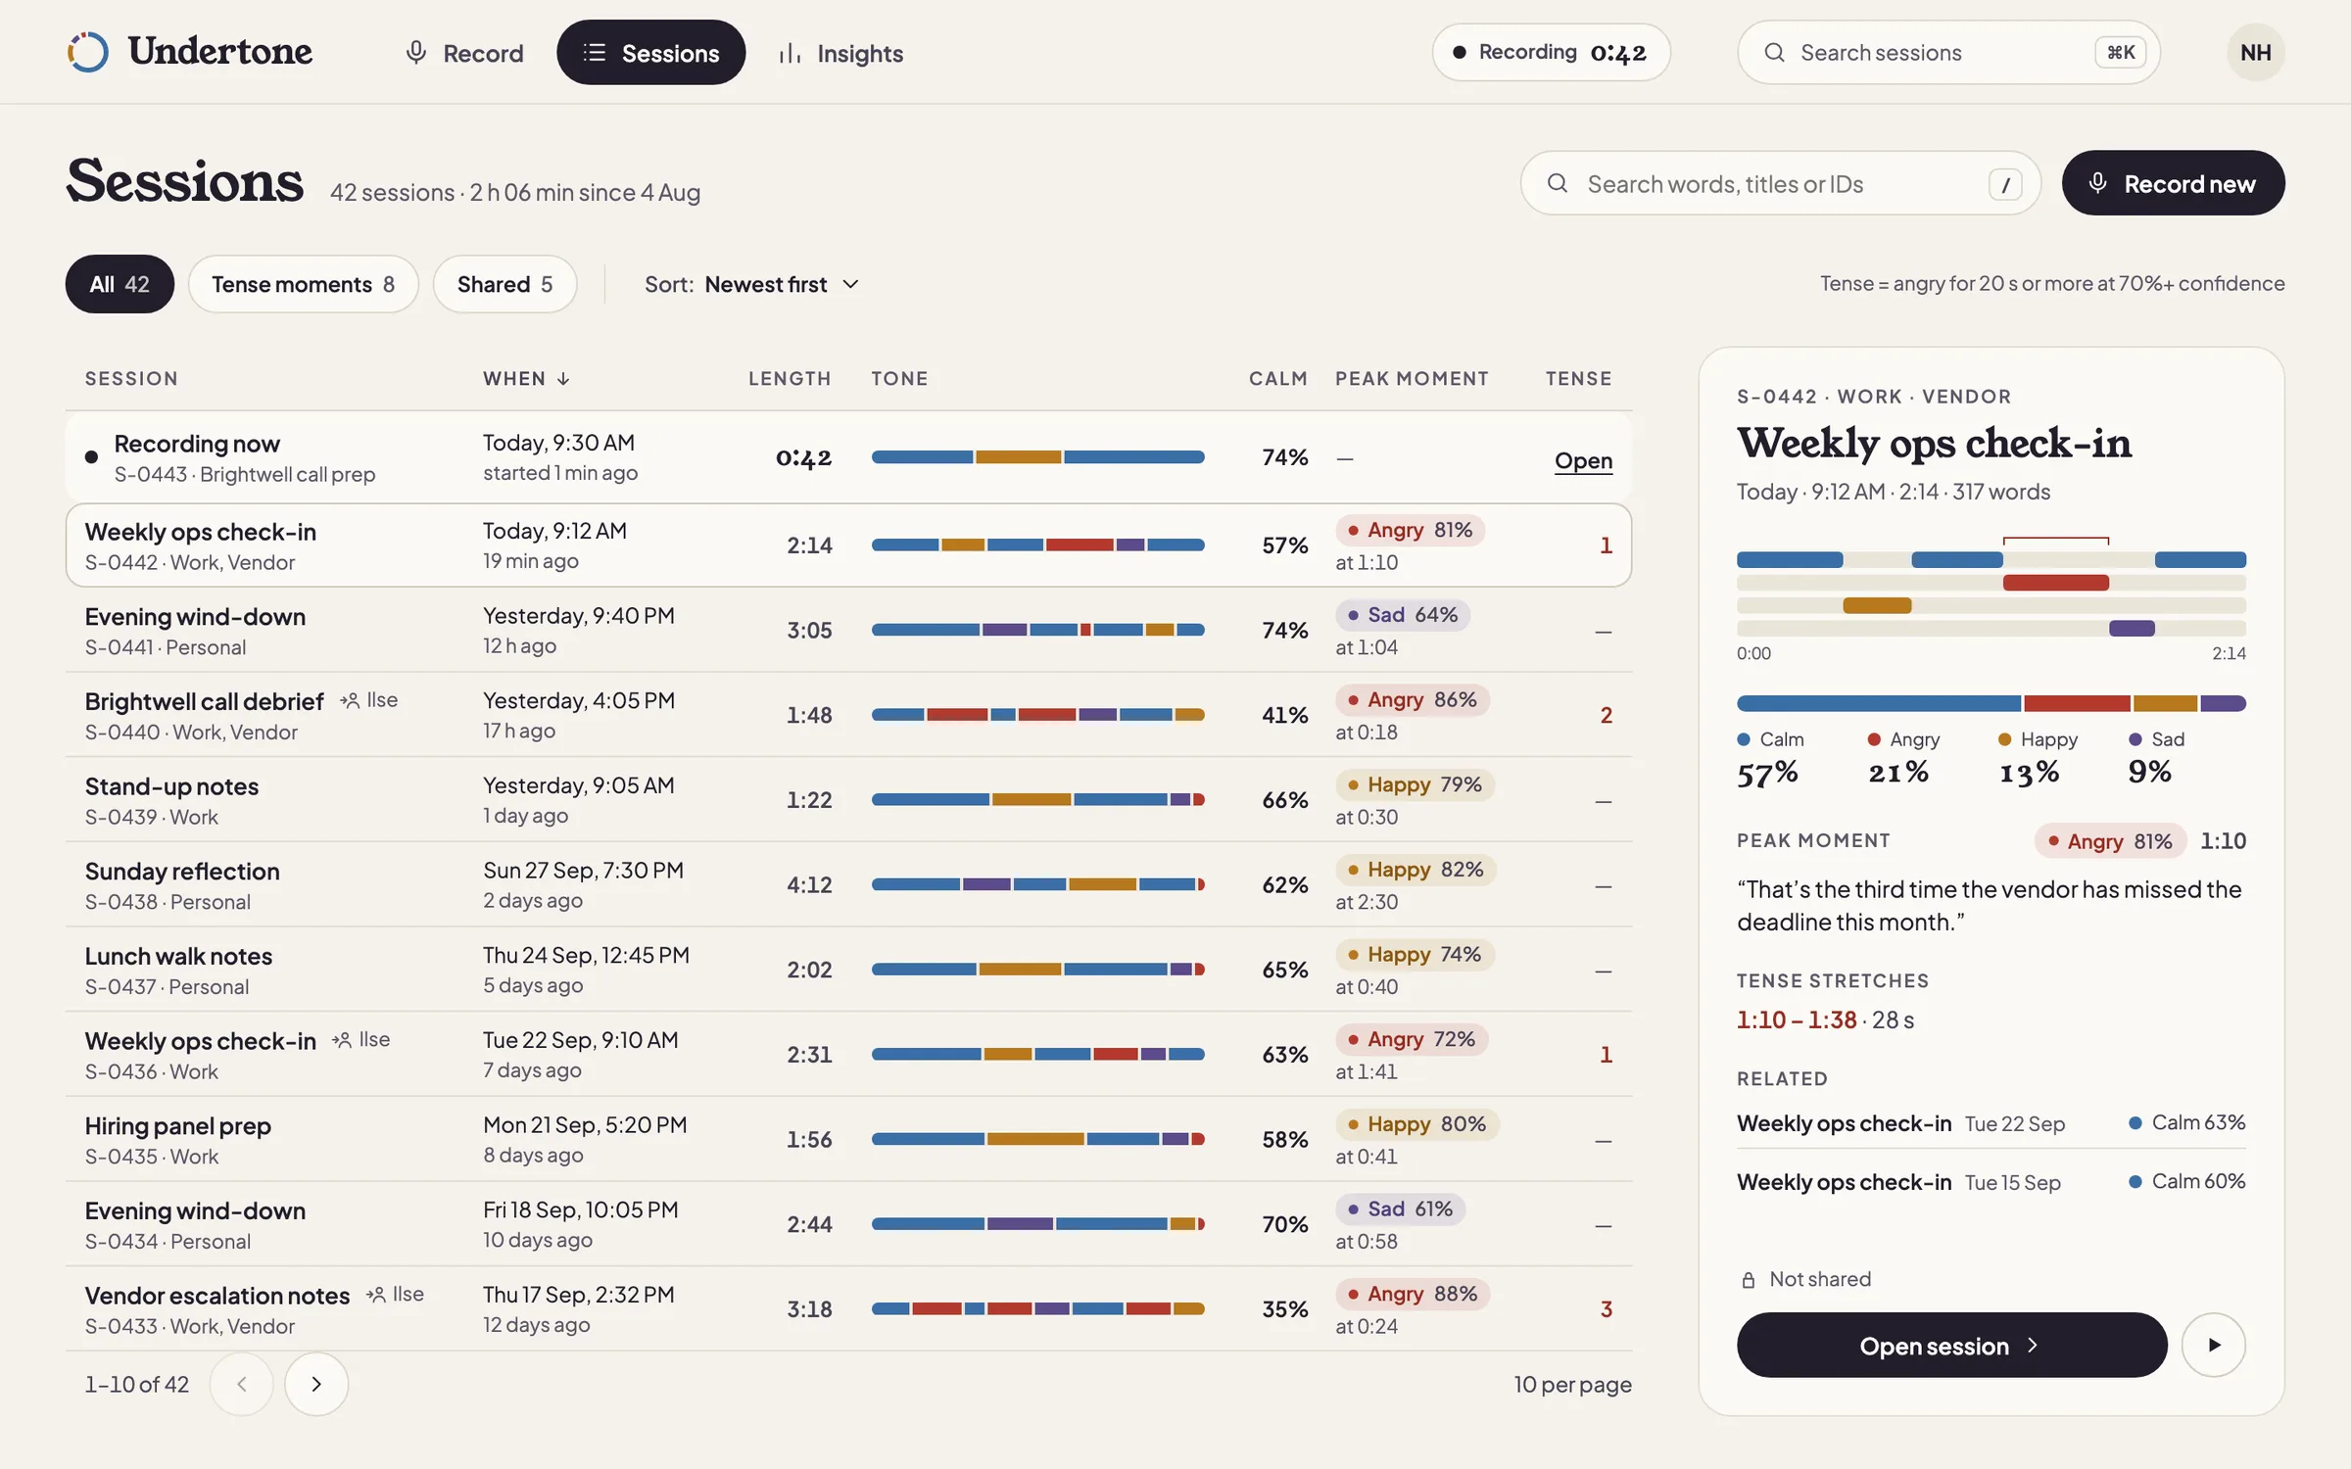Select the All 42 filter chip

[120, 284]
